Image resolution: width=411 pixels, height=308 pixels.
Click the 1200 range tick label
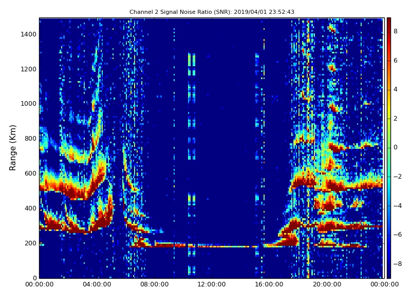pos(29,69)
